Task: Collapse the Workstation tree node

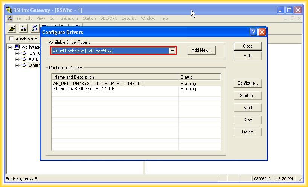Action: pyautogui.click(x=11, y=47)
